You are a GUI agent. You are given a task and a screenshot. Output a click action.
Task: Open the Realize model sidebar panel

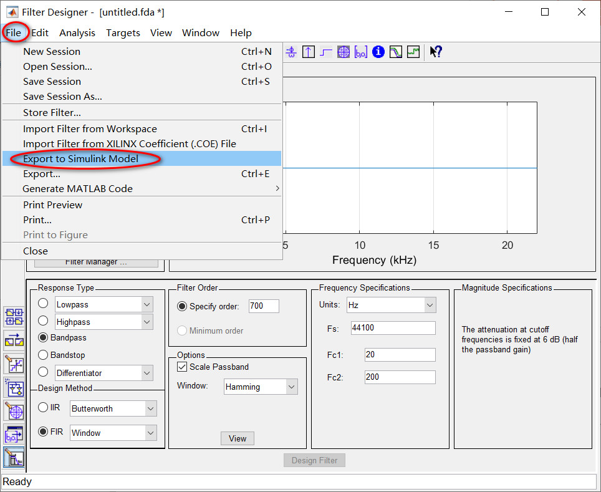pos(14,388)
